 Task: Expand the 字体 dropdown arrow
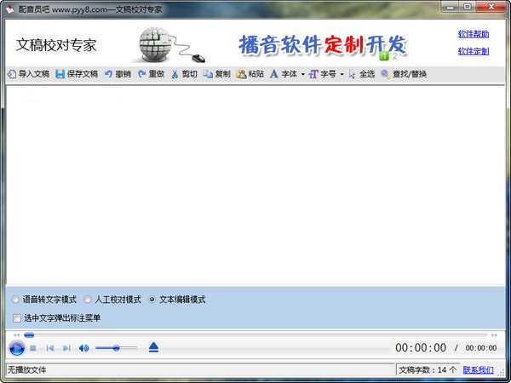coord(302,75)
